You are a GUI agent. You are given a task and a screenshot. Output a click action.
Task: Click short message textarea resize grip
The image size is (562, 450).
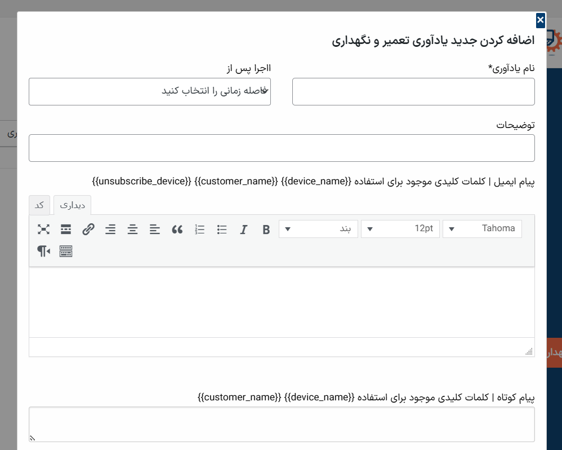click(x=32, y=438)
